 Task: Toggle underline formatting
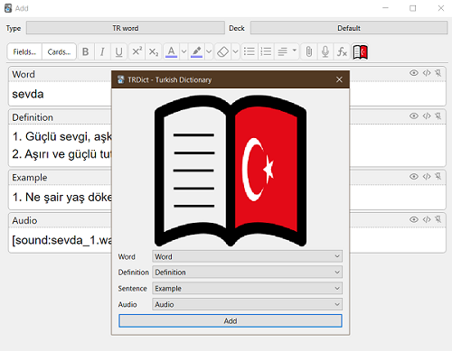[118, 51]
